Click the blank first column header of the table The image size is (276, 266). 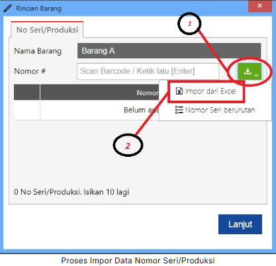[x=26, y=92]
